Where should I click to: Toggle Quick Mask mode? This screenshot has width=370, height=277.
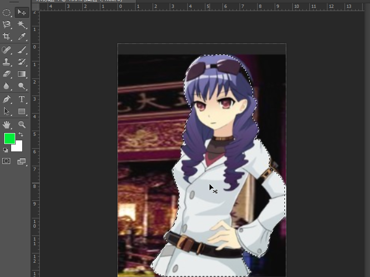(x=6, y=161)
